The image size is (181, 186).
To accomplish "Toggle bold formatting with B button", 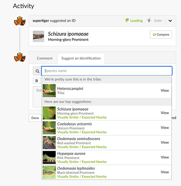I will [x=36, y=81].
